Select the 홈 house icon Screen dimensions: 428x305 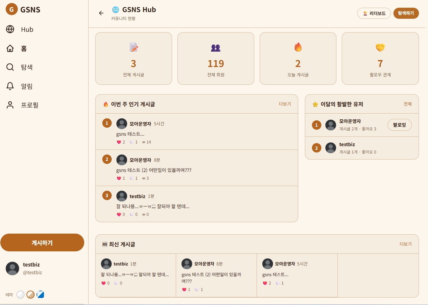(x=10, y=48)
